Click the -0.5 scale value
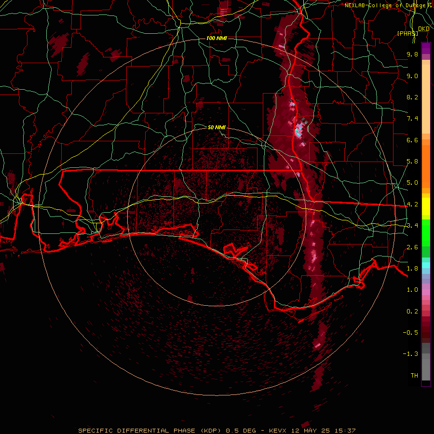The width and height of the screenshot is (434, 434). [x=410, y=333]
